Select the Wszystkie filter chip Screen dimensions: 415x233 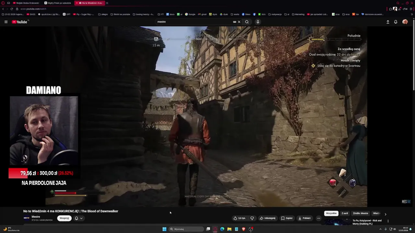[x=331, y=213]
